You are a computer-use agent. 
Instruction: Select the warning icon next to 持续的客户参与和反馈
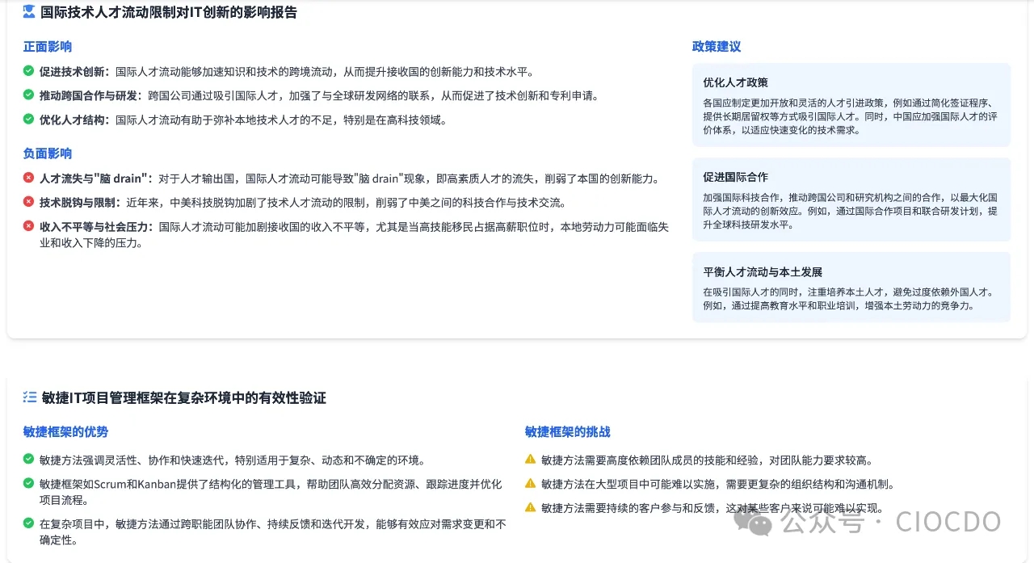pyautogui.click(x=531, y=508)
